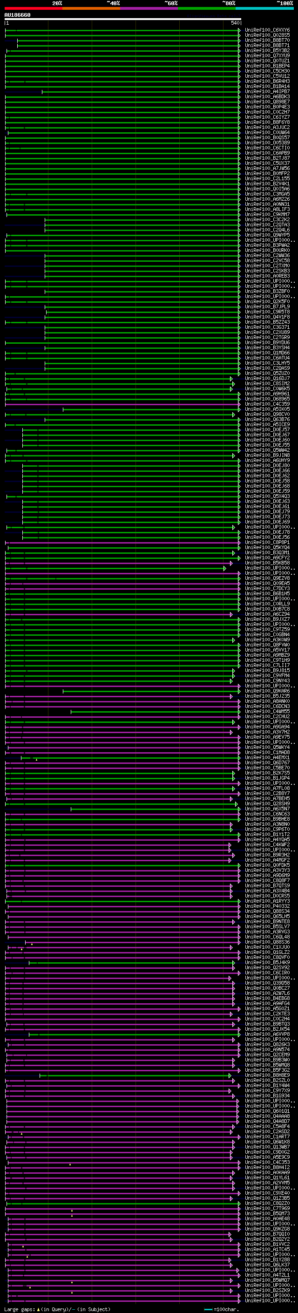Click the orange ~40% identity legend segment
The image size is (298, 1313).
point(91,8)
